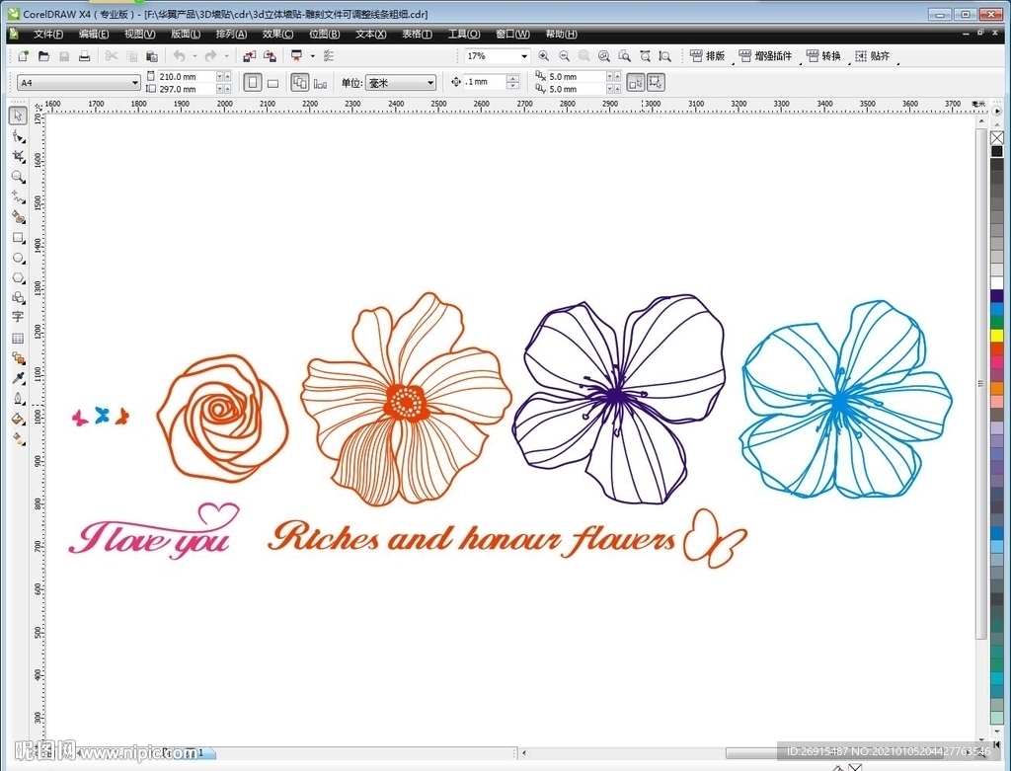Click the 排版 toolbar button

[x=707, y=56]
